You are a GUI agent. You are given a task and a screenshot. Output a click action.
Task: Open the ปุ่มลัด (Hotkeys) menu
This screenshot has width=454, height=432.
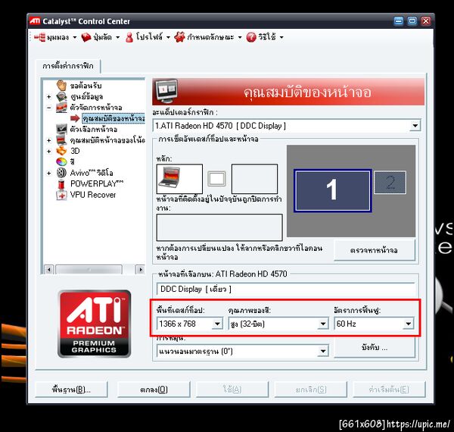[x=101, y=37]
